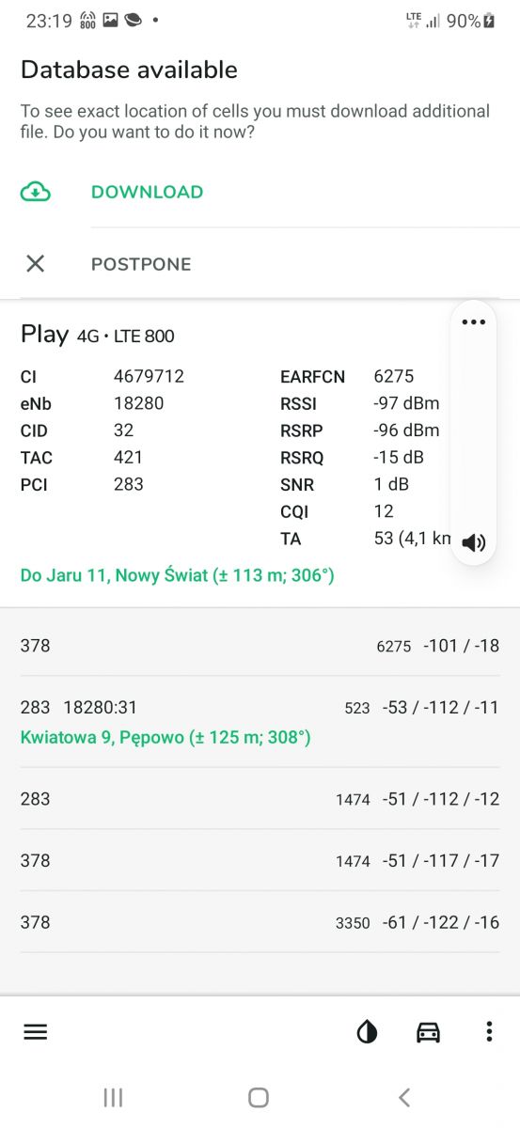
Task: Tap battery indicator in status bar
Action: click(x=489, y=21)
